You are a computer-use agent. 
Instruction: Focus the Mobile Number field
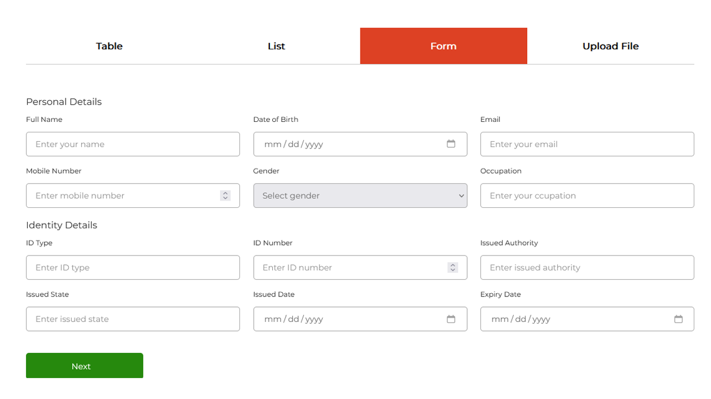pyautogui.click(x=122, y=196)
